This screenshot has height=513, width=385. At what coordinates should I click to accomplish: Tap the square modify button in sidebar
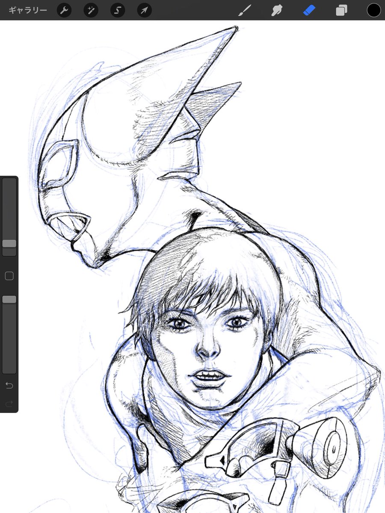point(9,276)
